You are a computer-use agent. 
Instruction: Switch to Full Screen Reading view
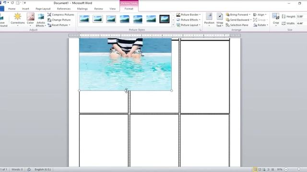tap(260, 170)
